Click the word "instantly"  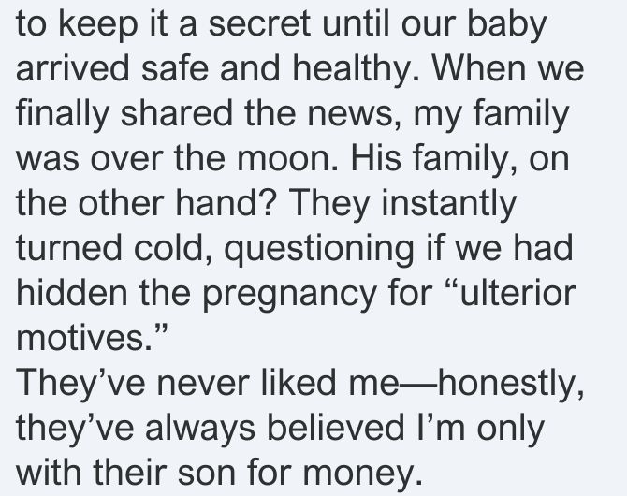click(448, 205)
